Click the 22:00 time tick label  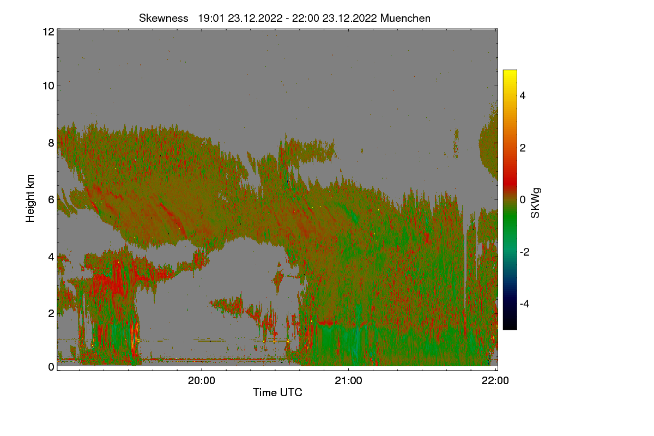(x=495, y=381)
